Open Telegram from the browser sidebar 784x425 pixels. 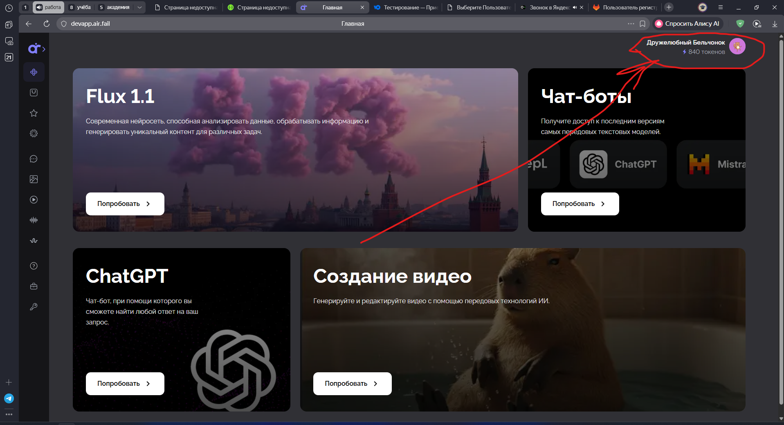tap(9, 398)
